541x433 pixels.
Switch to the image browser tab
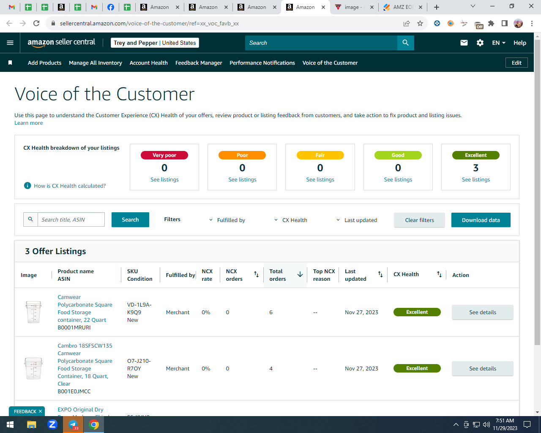[354, 7]
